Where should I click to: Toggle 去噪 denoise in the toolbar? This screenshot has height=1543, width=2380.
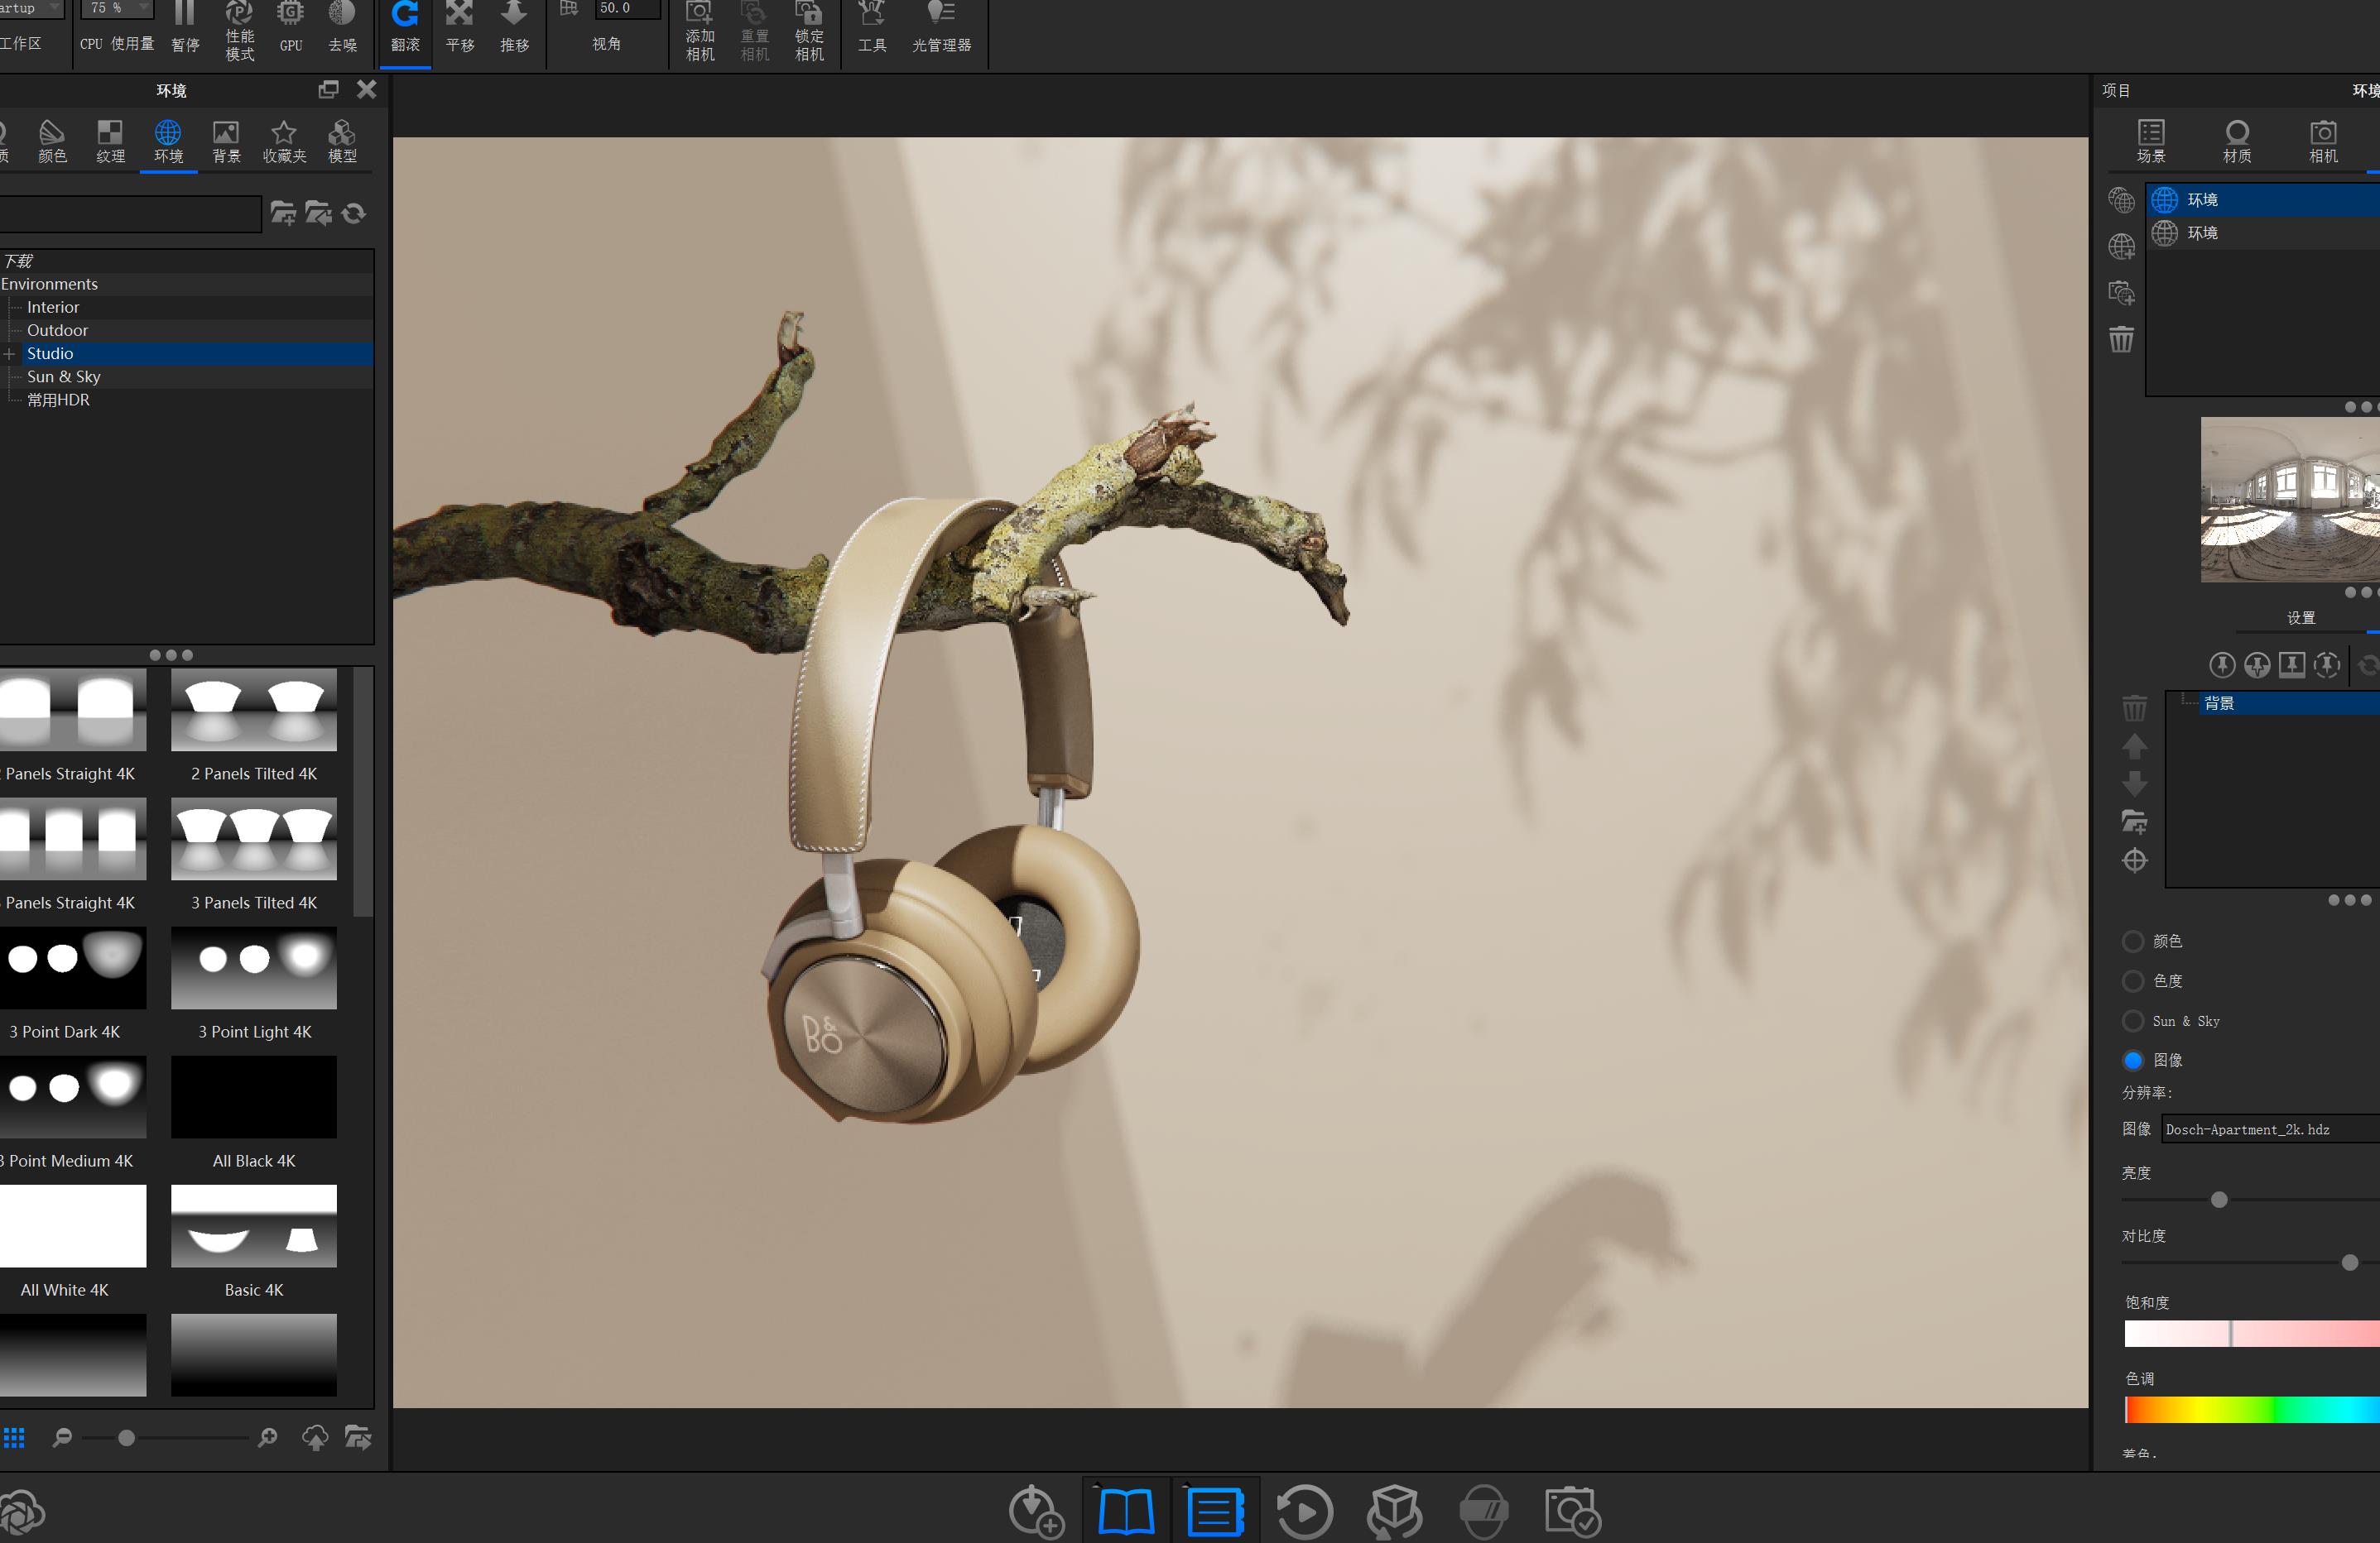(342, 28)
